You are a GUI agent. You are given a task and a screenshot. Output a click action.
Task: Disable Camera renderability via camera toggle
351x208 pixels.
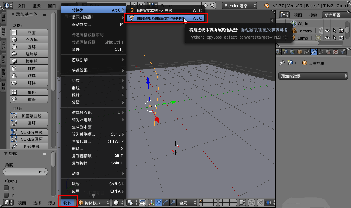click(x=341, y=30)
